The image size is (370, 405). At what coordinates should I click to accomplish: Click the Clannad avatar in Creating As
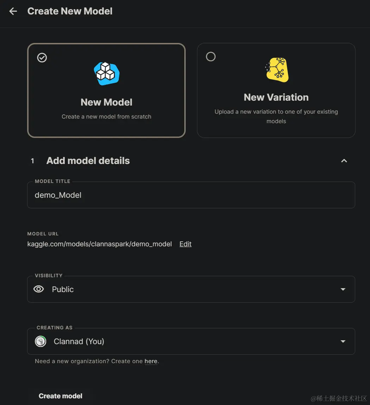(40, 341)
